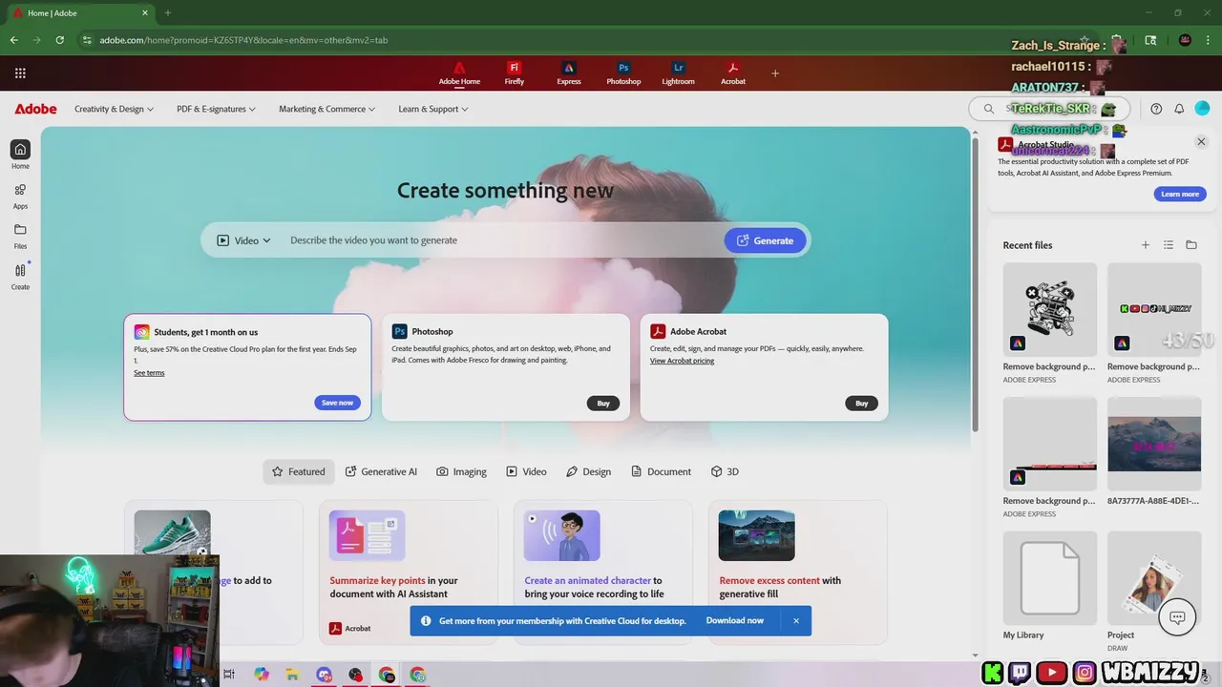This screenshot has height=687, width=1222.
Task: Launch Photoshop from the app bar
Action: tap(623, 73)
